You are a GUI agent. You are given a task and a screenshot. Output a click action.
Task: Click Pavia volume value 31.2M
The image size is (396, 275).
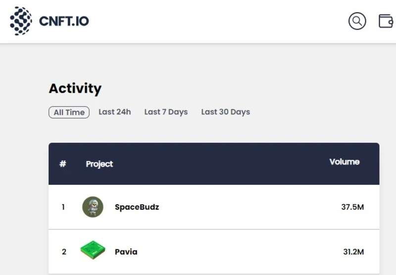353,252
